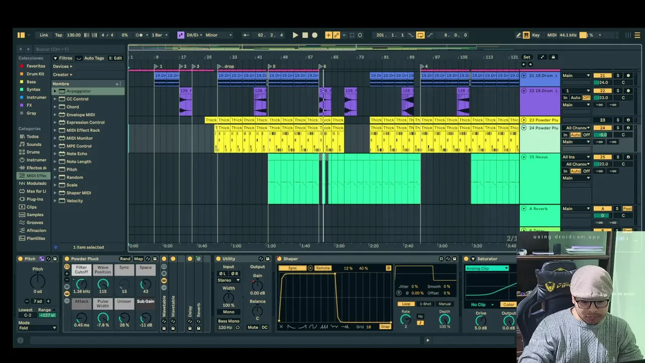Solo the A Reverb return track
Image resolution: width=645 pixels, height=363 pixels.
(x=617, y=209)
